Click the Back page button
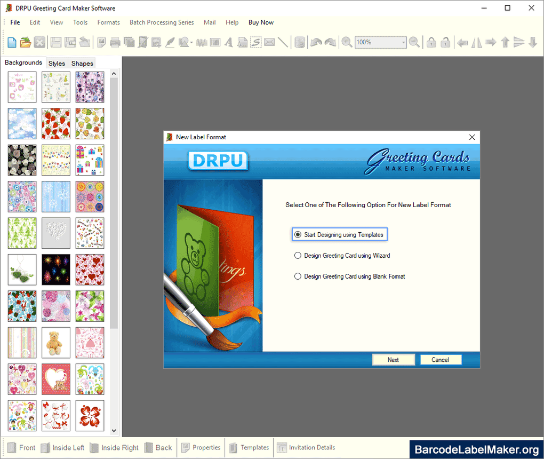Screen dimensions: 544x459 point(158,448)
